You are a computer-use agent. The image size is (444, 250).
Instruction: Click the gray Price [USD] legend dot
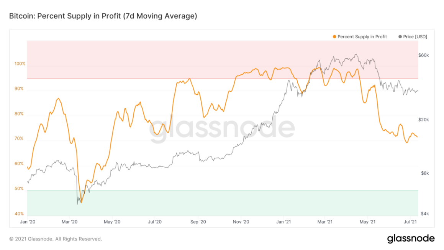(400, 37)
